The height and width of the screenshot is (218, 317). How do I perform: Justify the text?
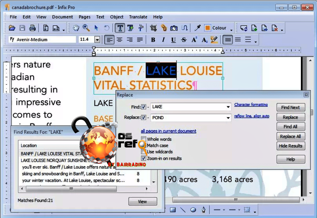140,40
